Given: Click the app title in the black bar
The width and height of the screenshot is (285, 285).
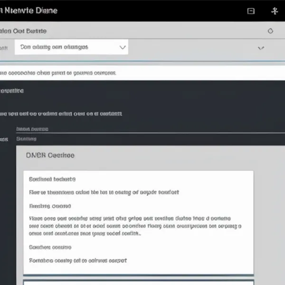Looking at the screenshot, I should click(28, 10).
